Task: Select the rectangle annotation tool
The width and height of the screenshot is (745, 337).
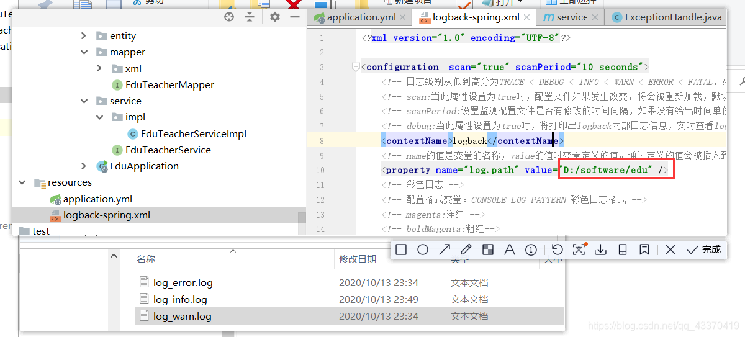Action: (x=401, y=249)
